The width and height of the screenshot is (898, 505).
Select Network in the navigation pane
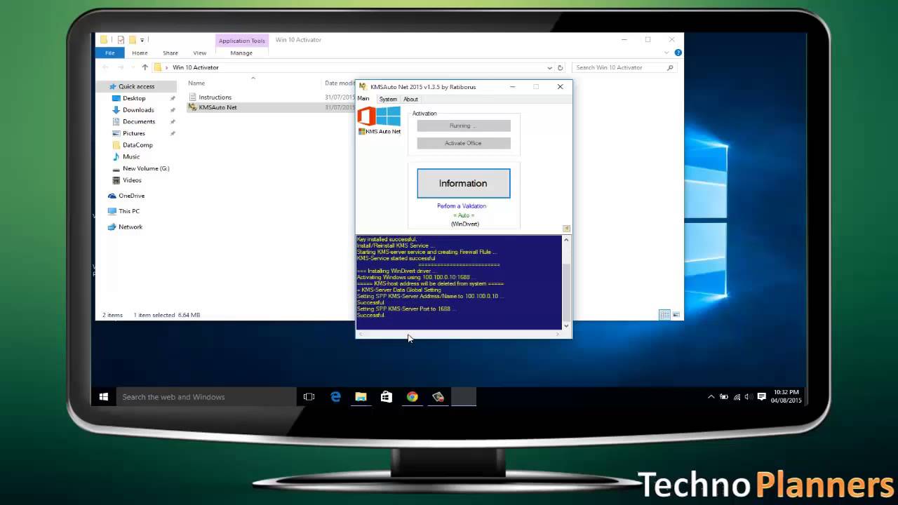(x=130, y=227)
